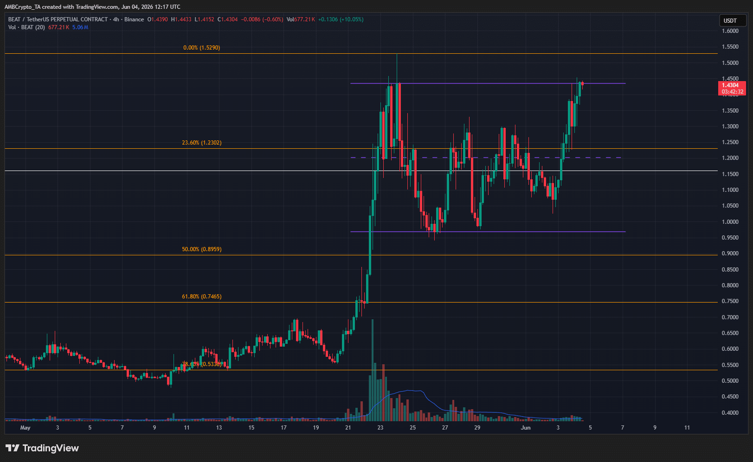Click the 21 date label on time axis
Screen dimensions: 753x462
[348, 428]
